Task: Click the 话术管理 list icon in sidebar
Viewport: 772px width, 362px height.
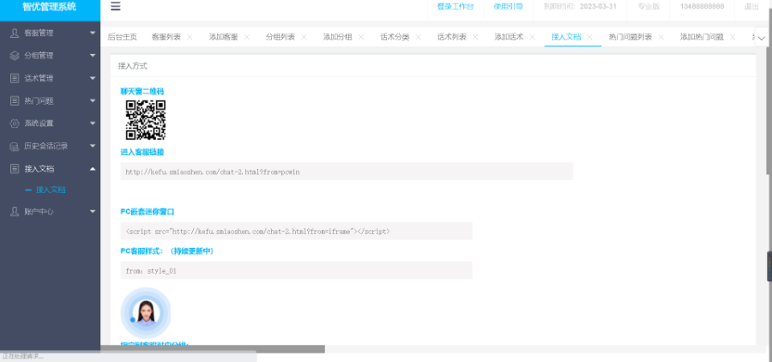Action: tap(15, 78)
